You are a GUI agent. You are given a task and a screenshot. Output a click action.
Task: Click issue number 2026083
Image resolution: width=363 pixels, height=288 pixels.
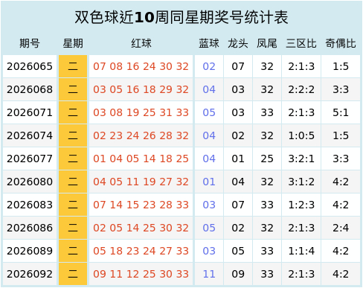tap(30, 205)
